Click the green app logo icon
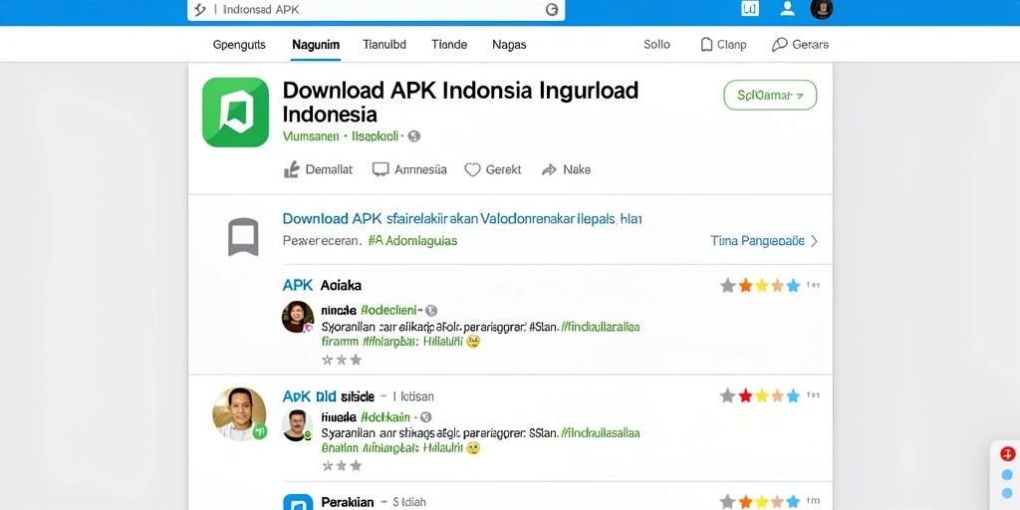This screenshot has width=1020, height=510. point(235,112)
